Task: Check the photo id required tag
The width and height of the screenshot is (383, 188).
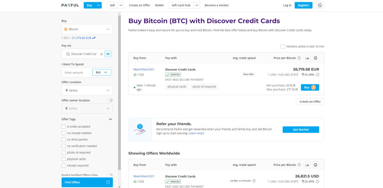Action: tap(64, 152)
